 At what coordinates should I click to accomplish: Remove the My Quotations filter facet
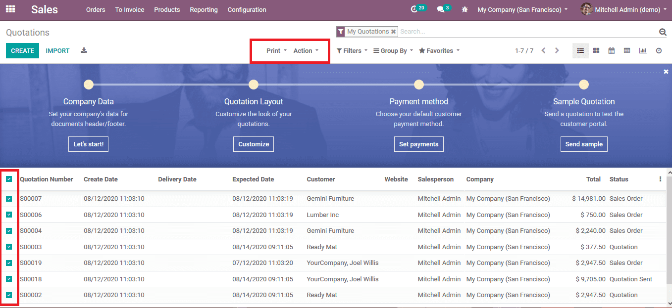393,31
